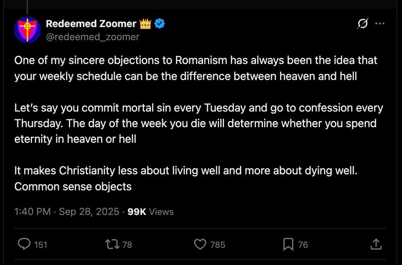Viewport: 402px width, 265px height.
Task: Expand the three-dot More options menu
Action: tap(380, 24)
